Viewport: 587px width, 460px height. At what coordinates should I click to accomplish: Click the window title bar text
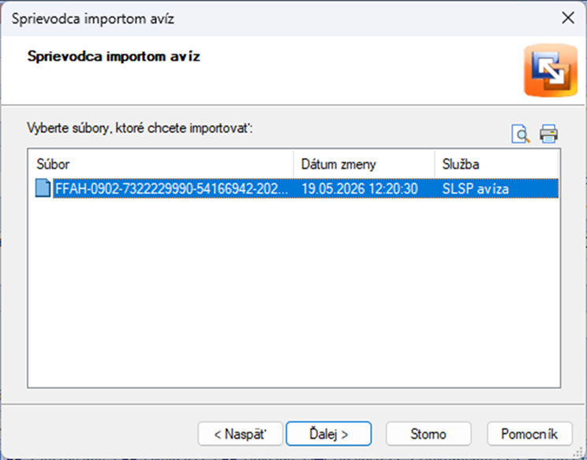pos(93,19)
